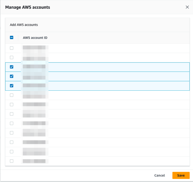
Task: Check the second account row's checkbox
Action: pyautogui.click(x=11, y=57)
